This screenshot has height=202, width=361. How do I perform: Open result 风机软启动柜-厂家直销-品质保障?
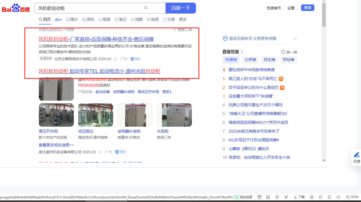click(96, 39)
